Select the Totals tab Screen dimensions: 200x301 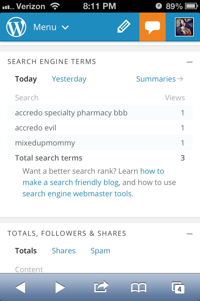point(26,251)
